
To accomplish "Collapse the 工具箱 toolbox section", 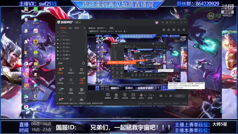I will pyautogui.click(x=83, y=63).
